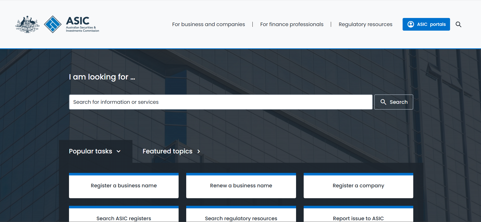Click the ASIC diamond logo
The height and width of the screenshot is (222, 481).
(53, 24)
